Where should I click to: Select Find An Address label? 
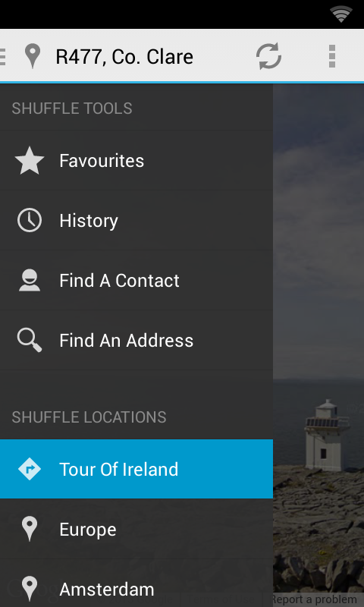(x=126, y=340)
